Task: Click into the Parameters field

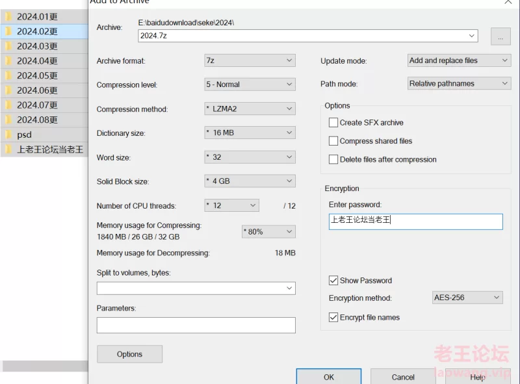Action: [196, 325]
